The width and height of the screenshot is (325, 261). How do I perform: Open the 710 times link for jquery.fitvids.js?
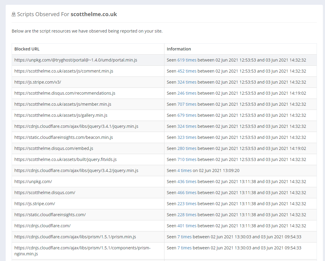(187, 159)
